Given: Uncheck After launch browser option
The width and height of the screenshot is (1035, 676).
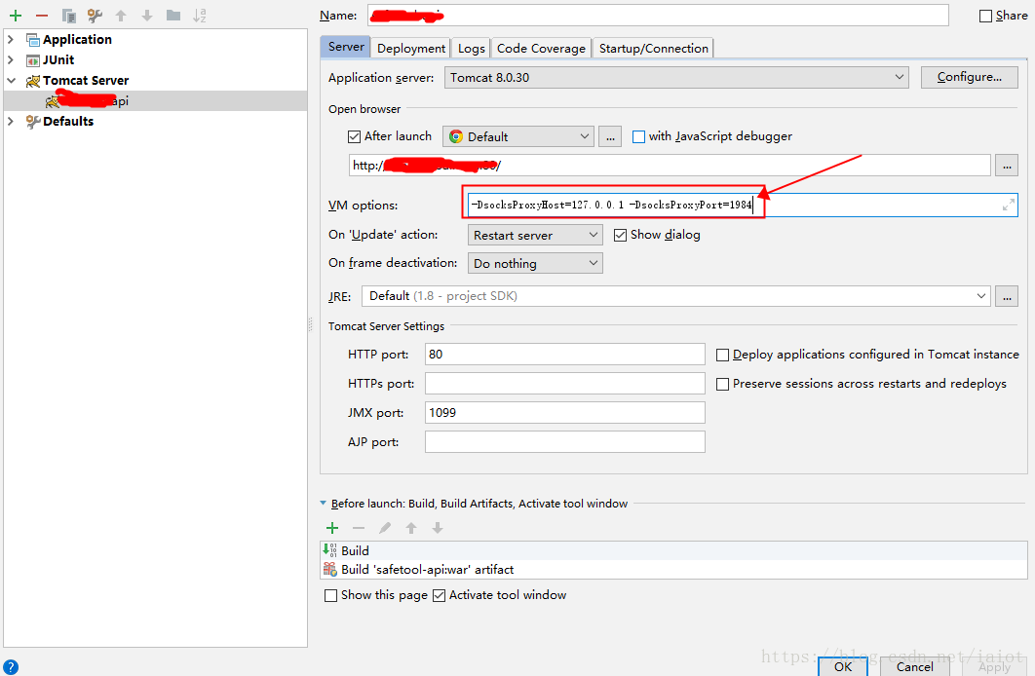Looking at the screenshot, I should (x=355, y=136).
